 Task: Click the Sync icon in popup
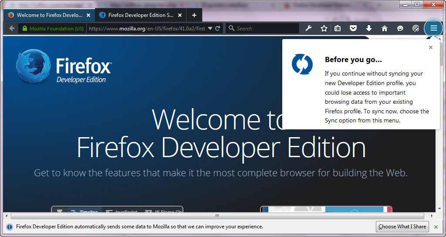click(302, 64)
